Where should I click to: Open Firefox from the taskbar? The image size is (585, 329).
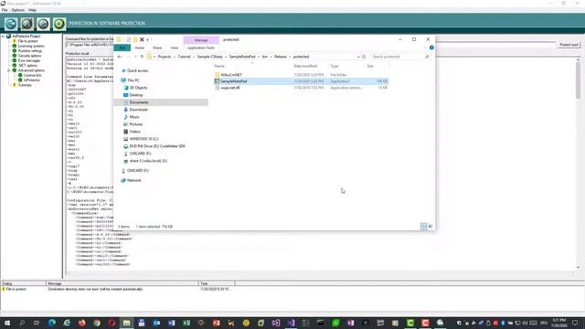pyautogui.click(x=81, y=323)
